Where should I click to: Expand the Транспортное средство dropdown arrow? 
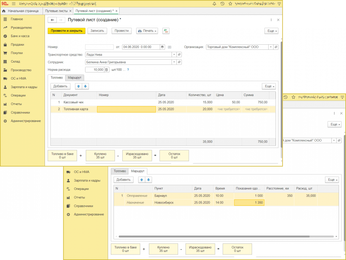click(x=174, y=55)
